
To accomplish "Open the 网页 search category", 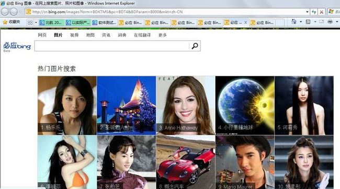I will [42, 35].
